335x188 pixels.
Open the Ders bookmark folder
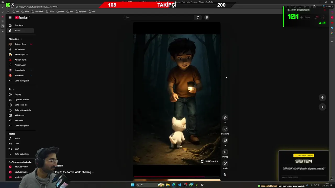16,11
